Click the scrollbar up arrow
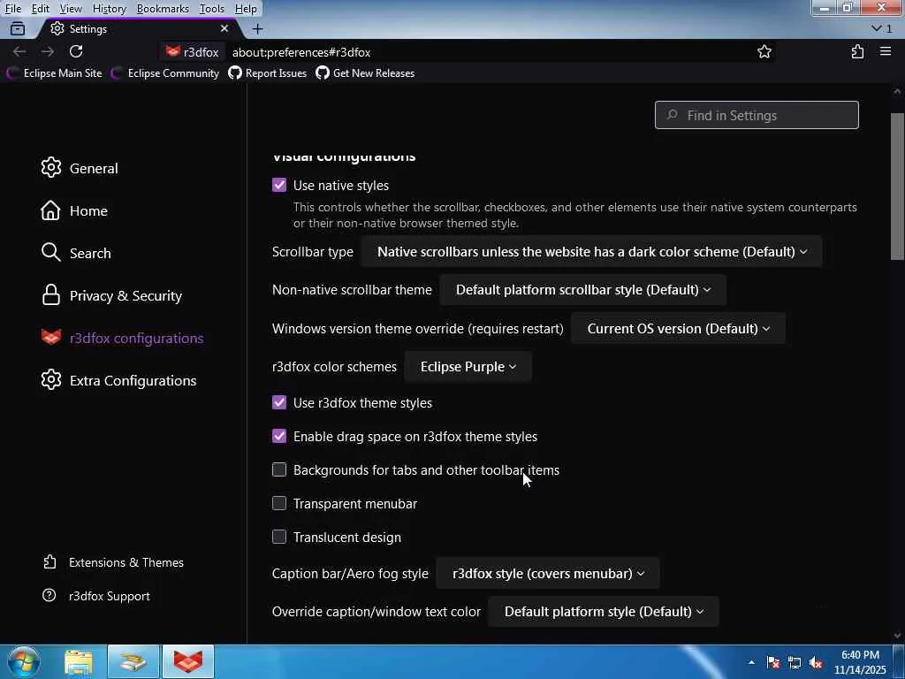The height and width of the screenshot is (679, 905). 897,91
